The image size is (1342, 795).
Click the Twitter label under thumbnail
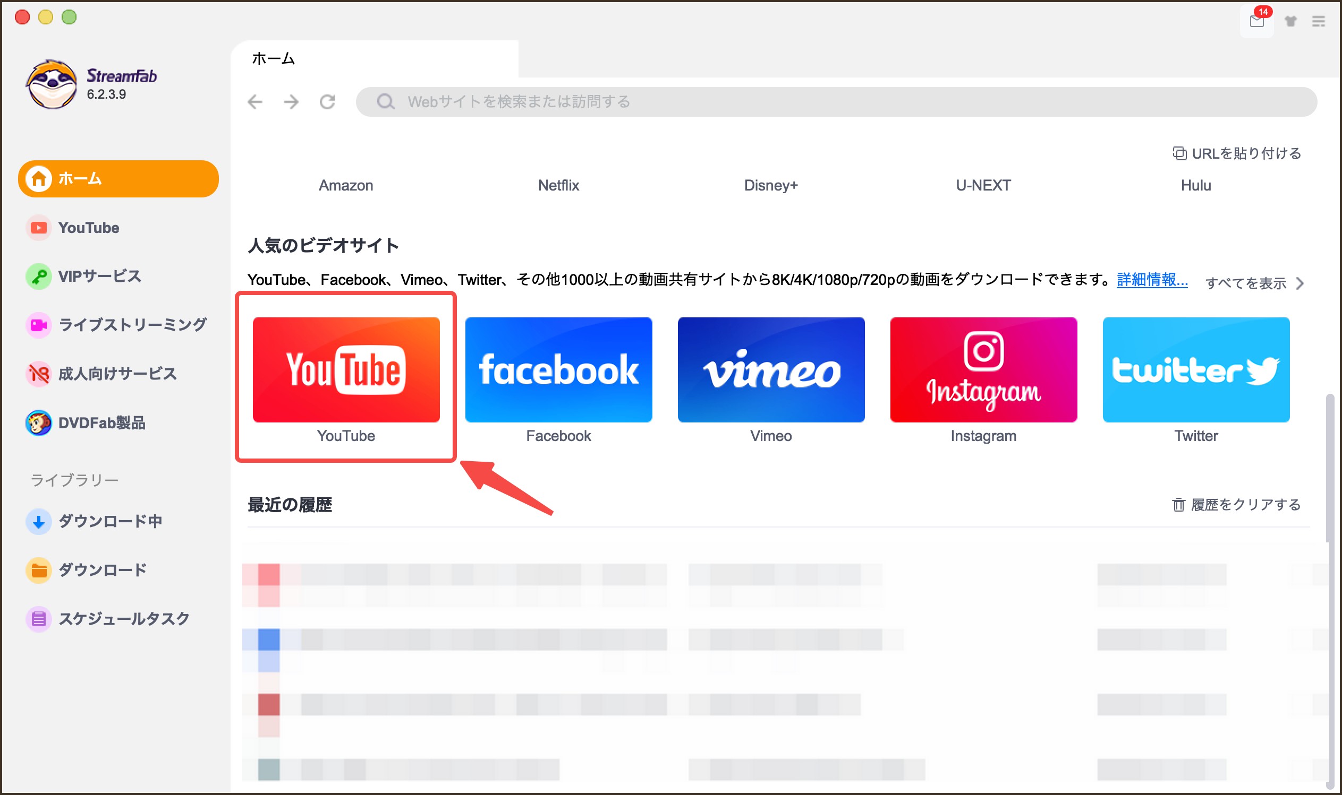point(1196,436)
